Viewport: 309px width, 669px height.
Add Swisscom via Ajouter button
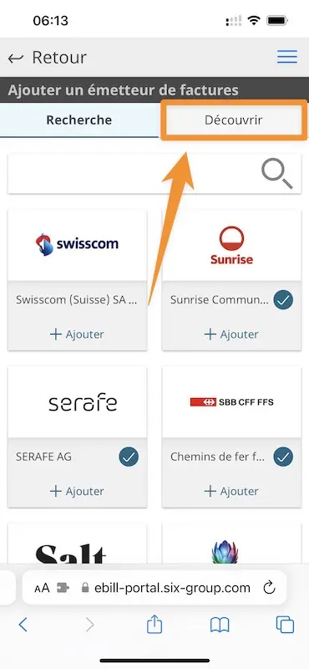77,334
